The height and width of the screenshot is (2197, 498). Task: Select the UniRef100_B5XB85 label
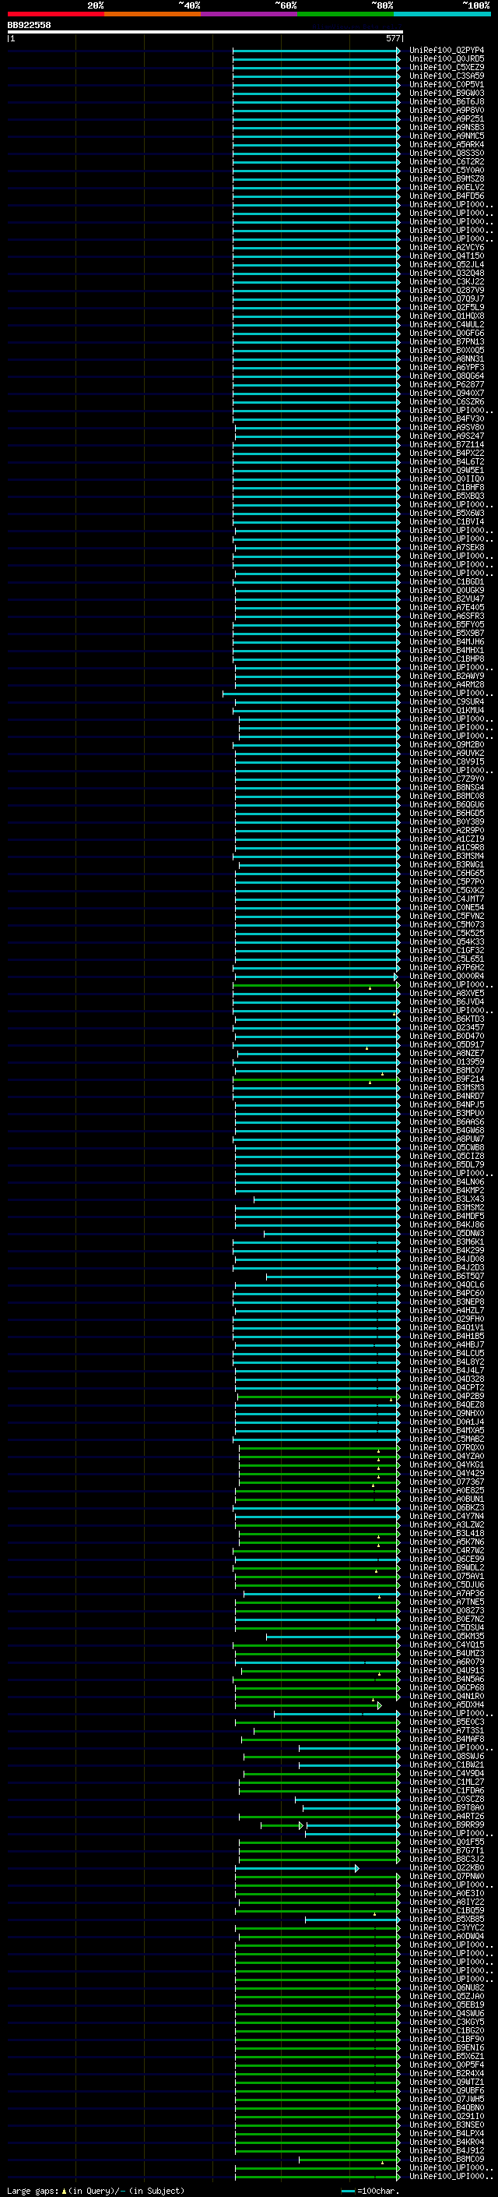[447, 1919]
